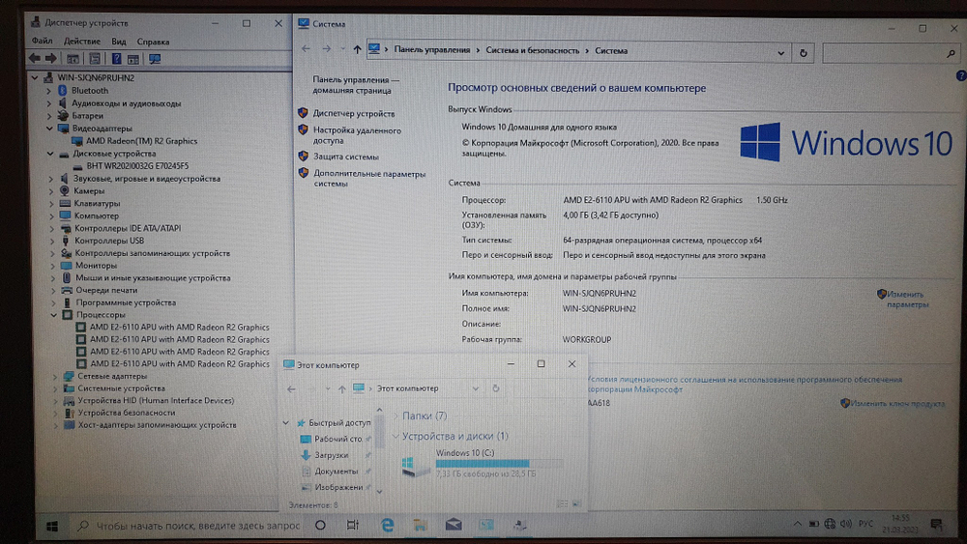Select the Мониторы category icon

(66, 266)
